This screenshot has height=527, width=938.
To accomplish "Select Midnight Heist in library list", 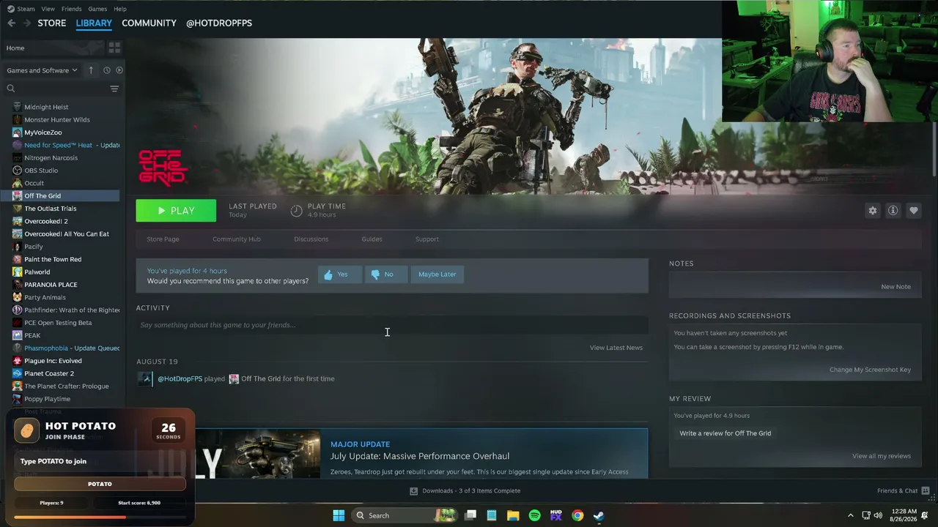I will tap(46, 107).
